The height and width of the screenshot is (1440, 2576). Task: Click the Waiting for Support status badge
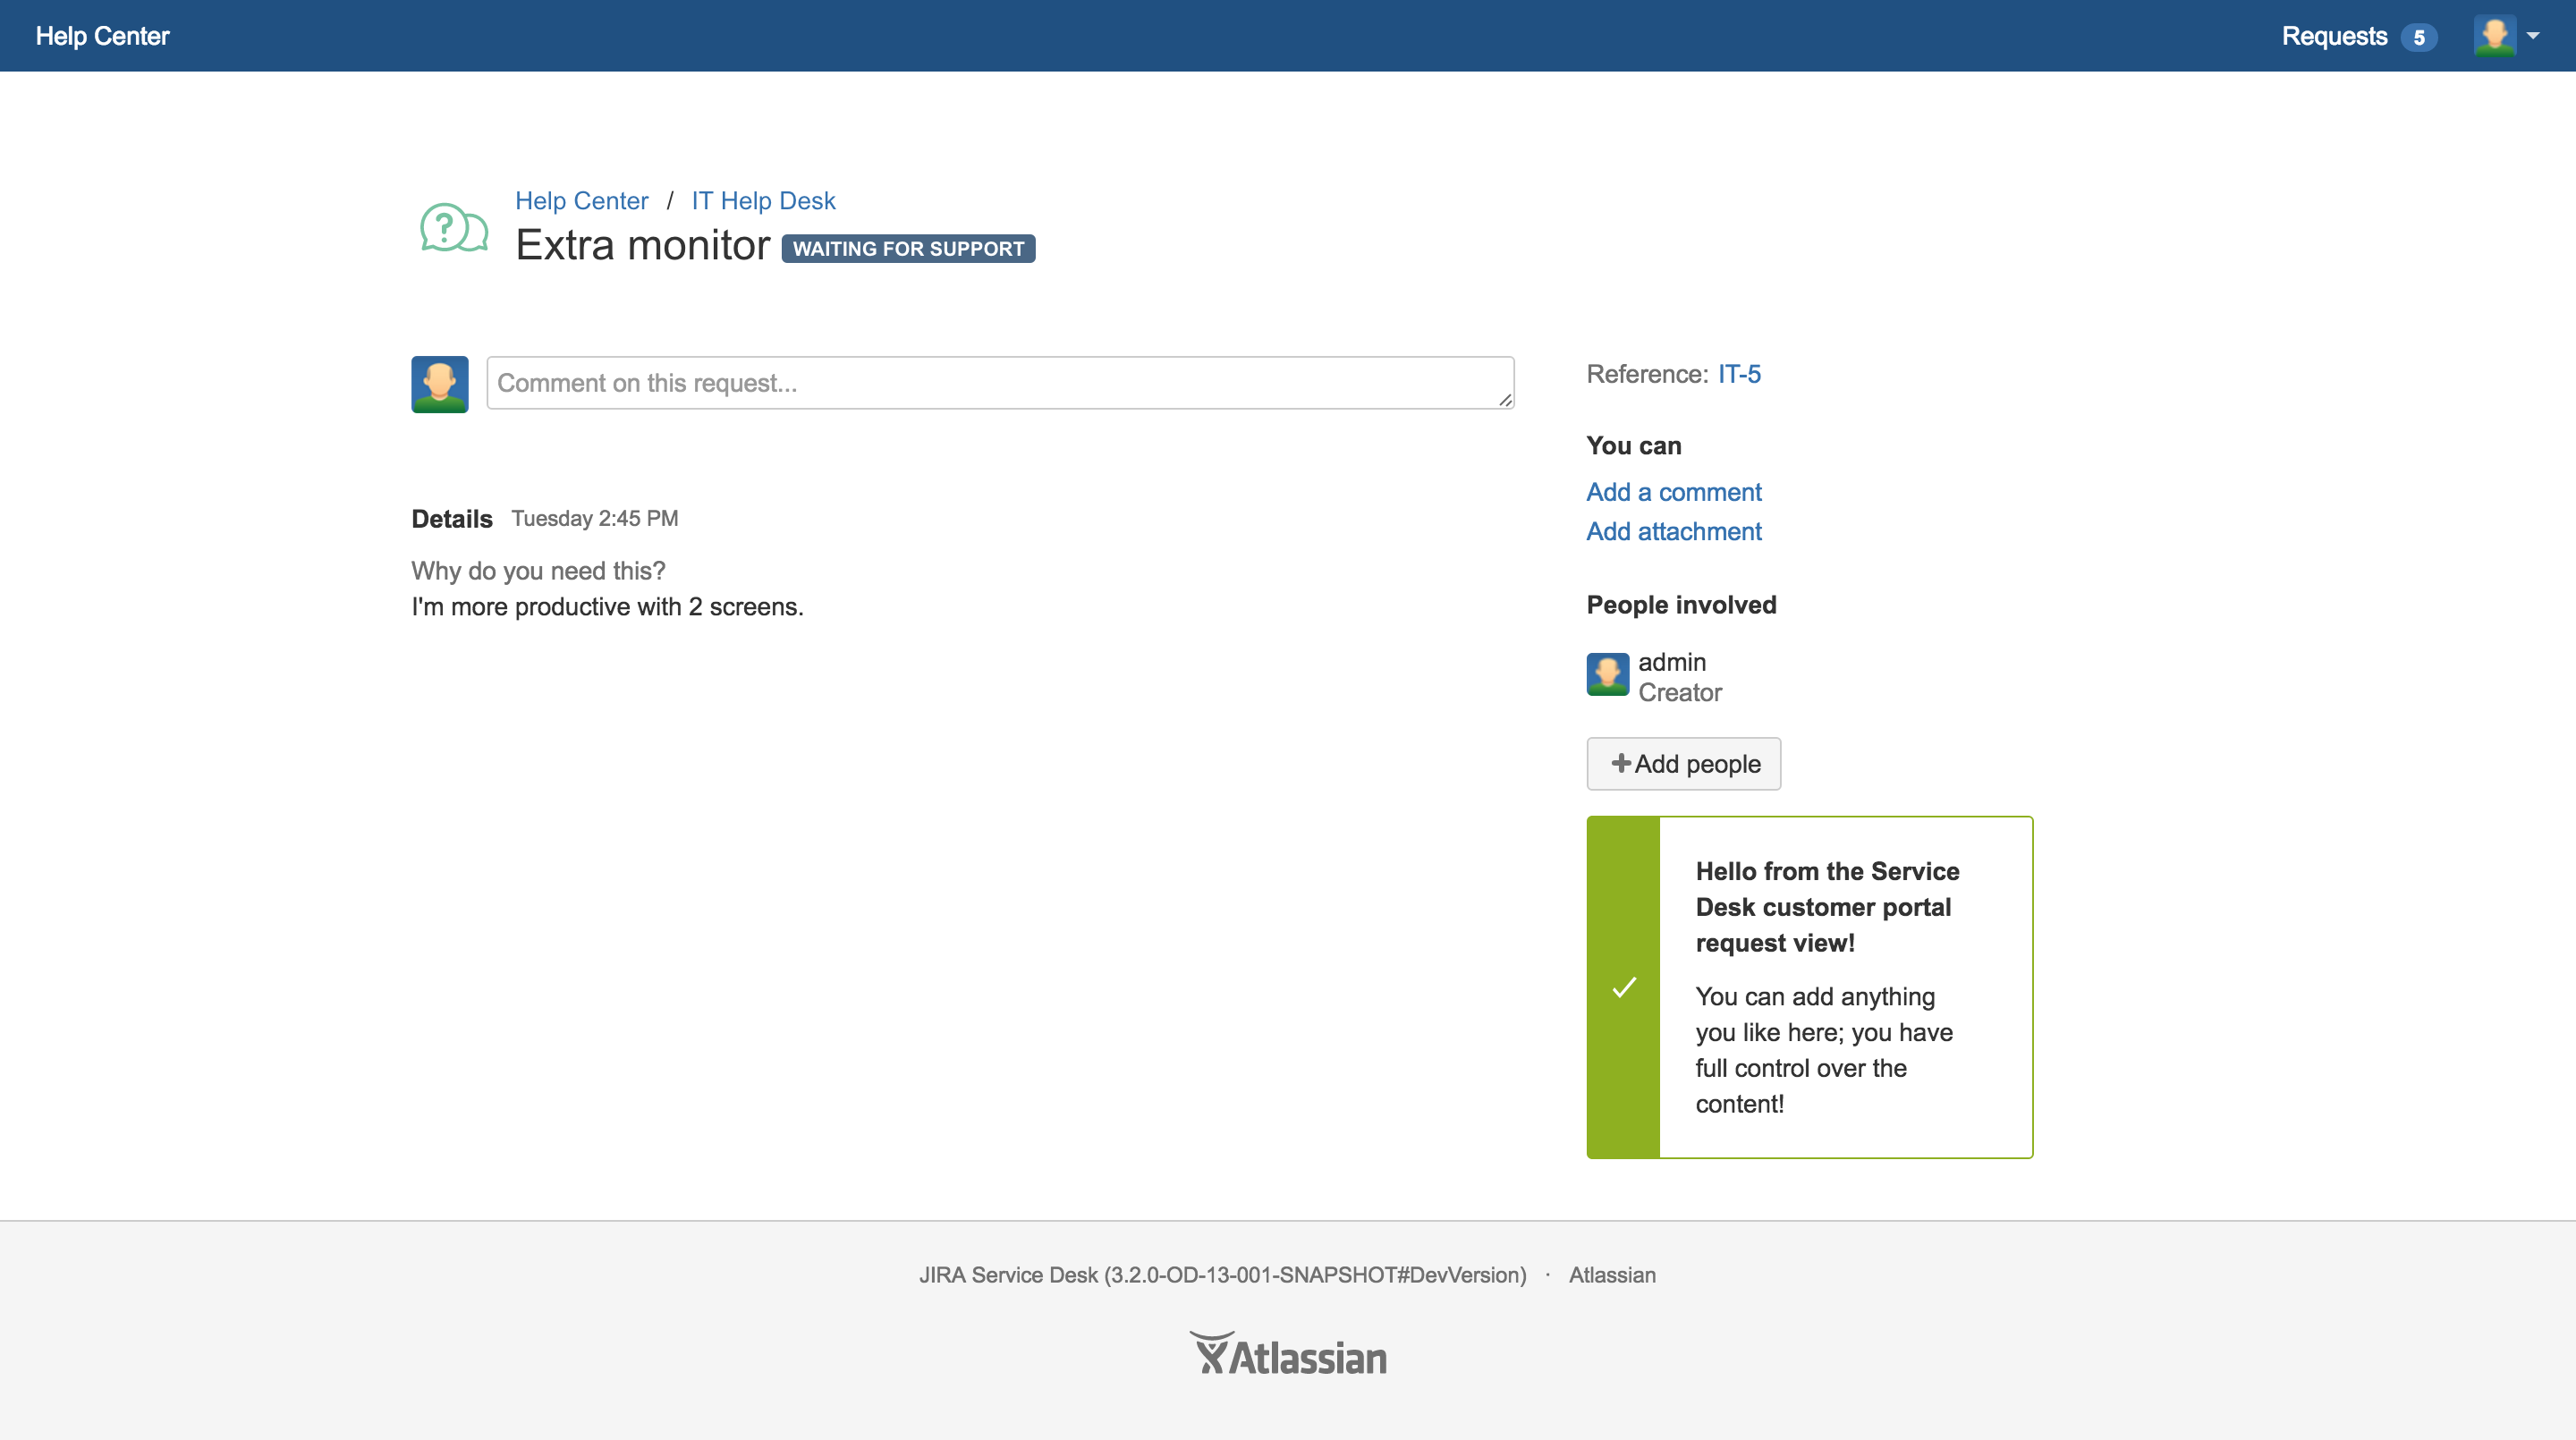click(908, 248)
